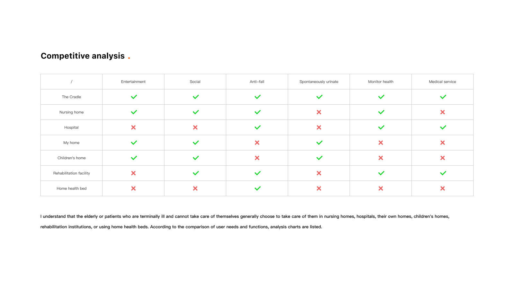Image resolution: width=514 pixels, height=289 pixels.
Task: Select the Spontaneously urinate column header
Action: 319,82
